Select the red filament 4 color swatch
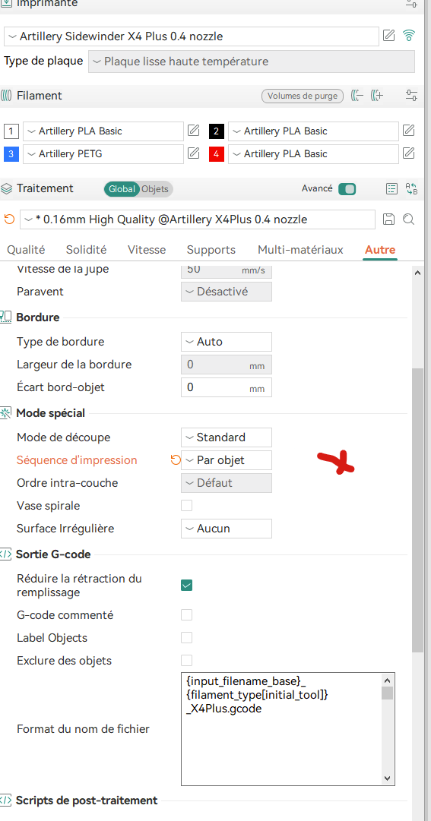This screenshot has height=821, width=431. [217, 154]
